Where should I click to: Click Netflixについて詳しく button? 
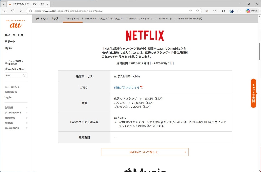[145, 152]
